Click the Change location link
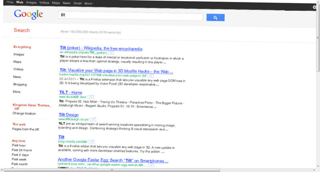 24,113
